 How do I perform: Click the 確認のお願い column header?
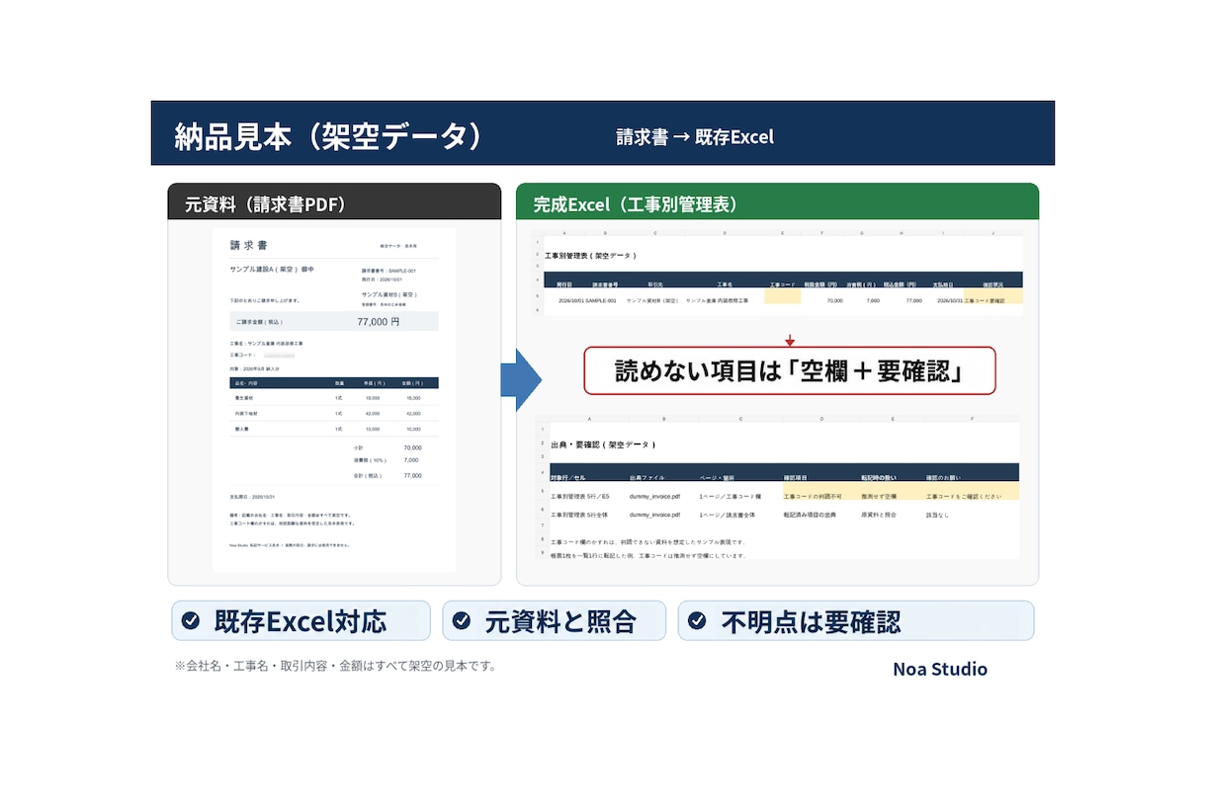tap(943, 478)
